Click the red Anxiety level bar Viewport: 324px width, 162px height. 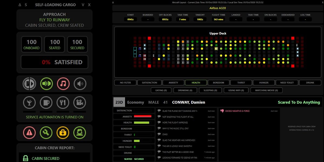(x=143, y=116)
